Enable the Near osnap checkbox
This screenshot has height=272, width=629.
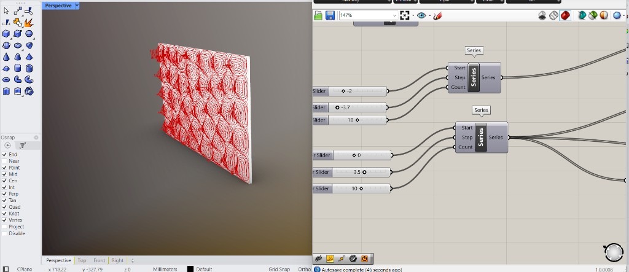click(4, 161)
